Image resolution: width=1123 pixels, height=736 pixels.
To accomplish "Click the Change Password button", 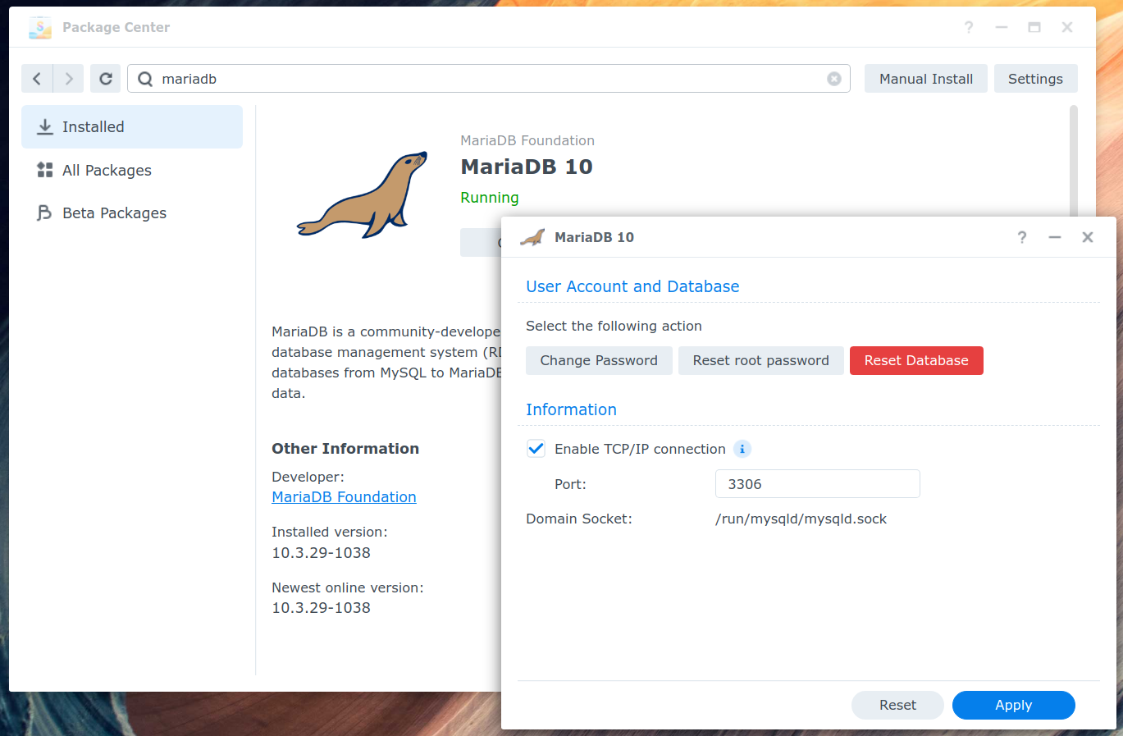I will pyautogui.click(x=599, y=360).
